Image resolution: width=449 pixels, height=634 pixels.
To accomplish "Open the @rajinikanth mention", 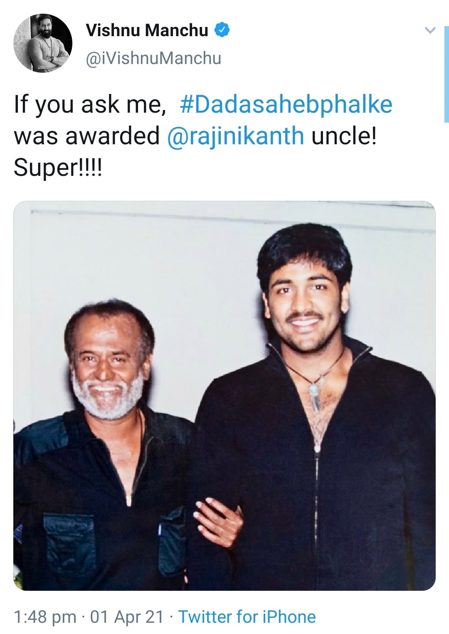I will point(235,136).
